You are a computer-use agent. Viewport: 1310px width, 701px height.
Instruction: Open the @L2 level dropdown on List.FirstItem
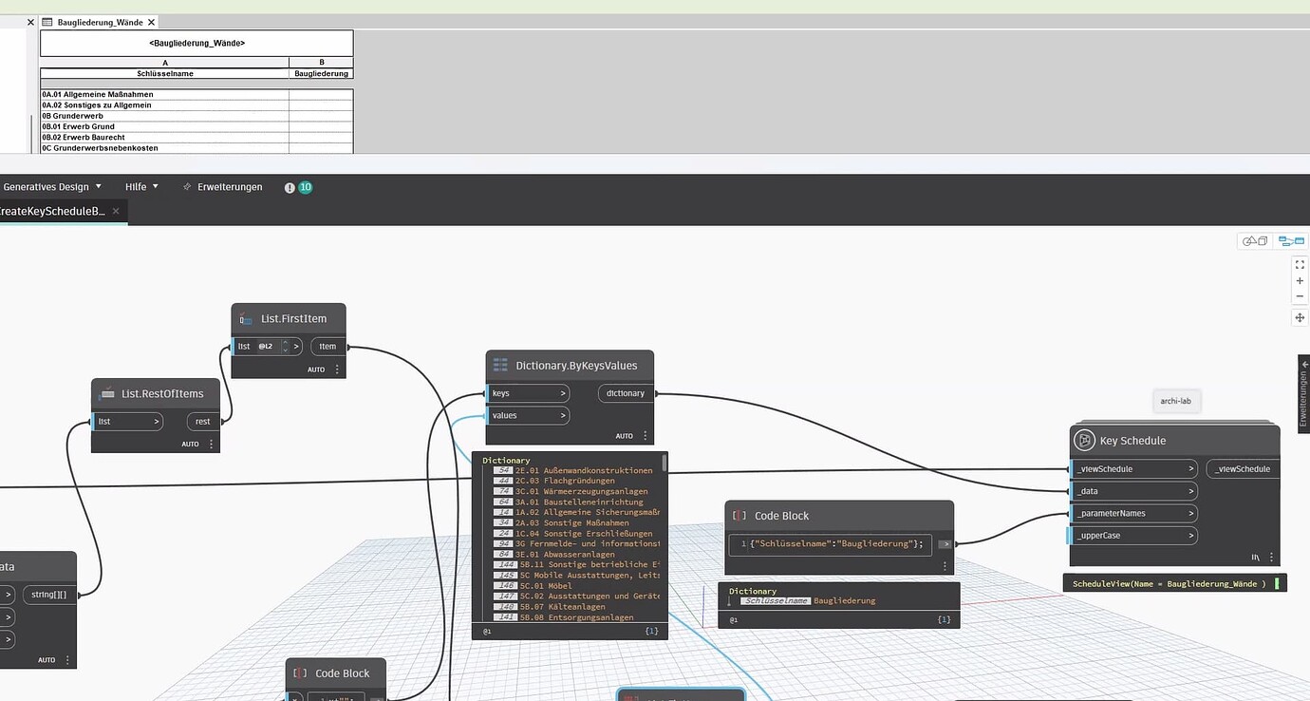coord(271,346)
